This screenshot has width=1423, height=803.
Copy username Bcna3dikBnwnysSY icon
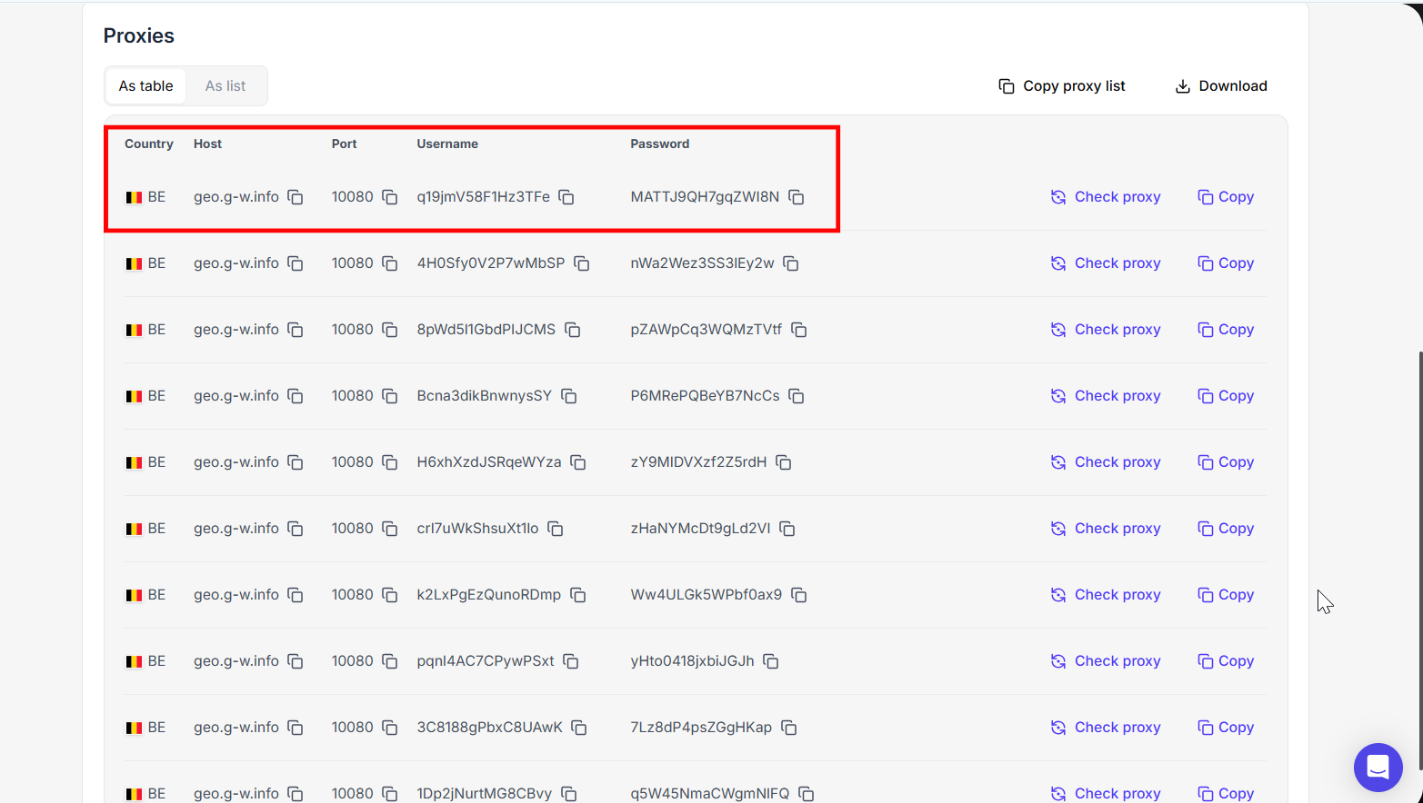[569, 396]
